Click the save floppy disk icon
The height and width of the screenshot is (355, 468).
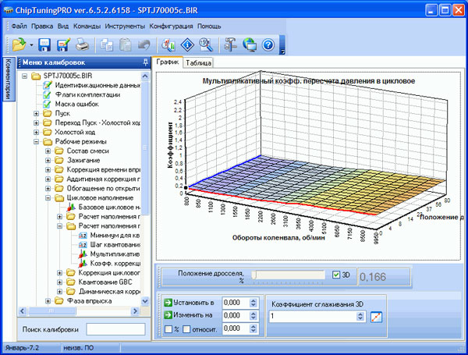(x=44, y=44)
